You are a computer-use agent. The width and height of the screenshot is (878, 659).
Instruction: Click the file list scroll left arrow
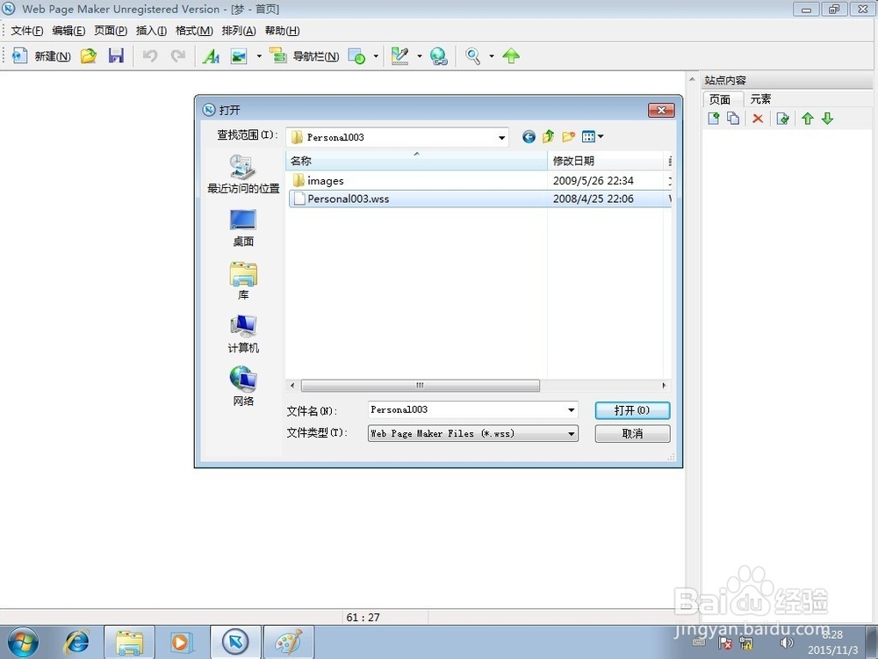[x=292, y=386]
